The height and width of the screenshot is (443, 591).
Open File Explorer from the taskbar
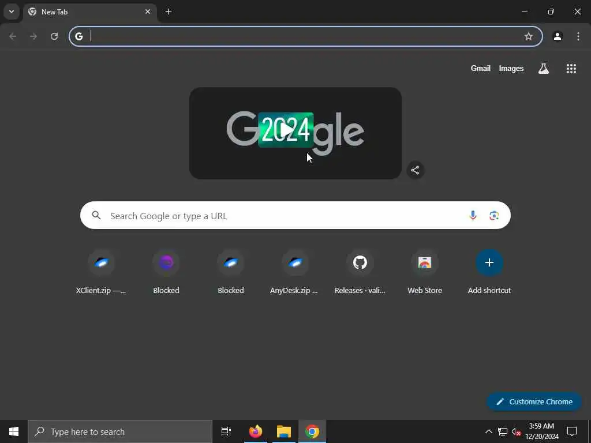point(284,431)
